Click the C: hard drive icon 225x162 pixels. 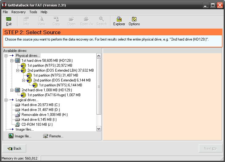pyautogui.click(x=18, y=105)
